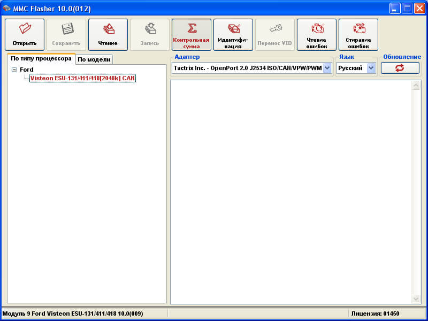Click the Открыть (Open) folder button
Screen dimensions: 428x321
pyautogui.click(x=25, y=35)
